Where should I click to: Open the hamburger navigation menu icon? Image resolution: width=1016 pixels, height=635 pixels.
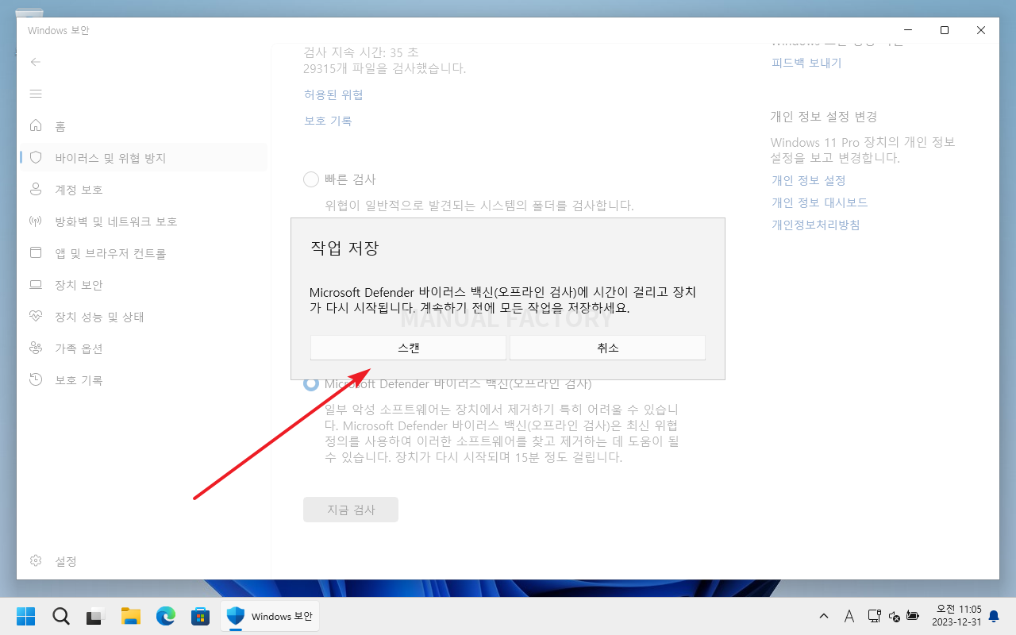(x=36, y=94)
